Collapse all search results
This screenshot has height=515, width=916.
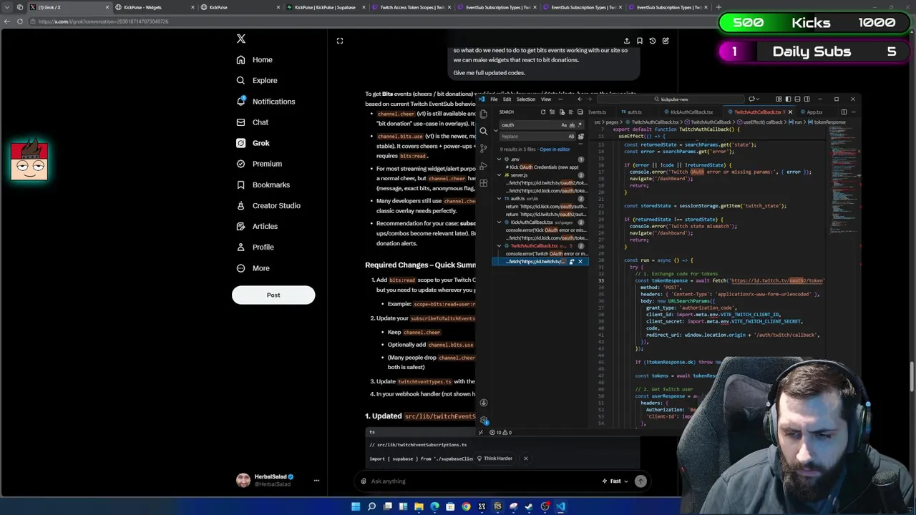pos(580,112)
